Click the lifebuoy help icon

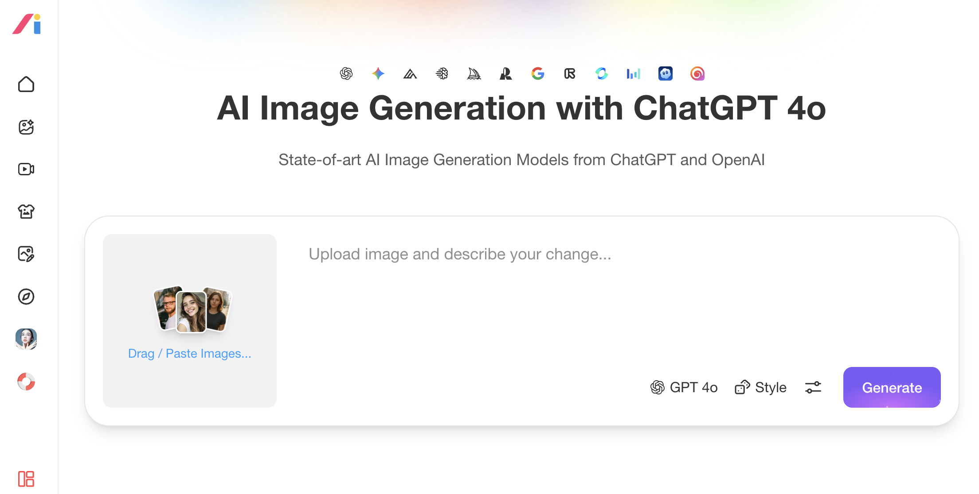pyautogui.click(x=26, y=382)
